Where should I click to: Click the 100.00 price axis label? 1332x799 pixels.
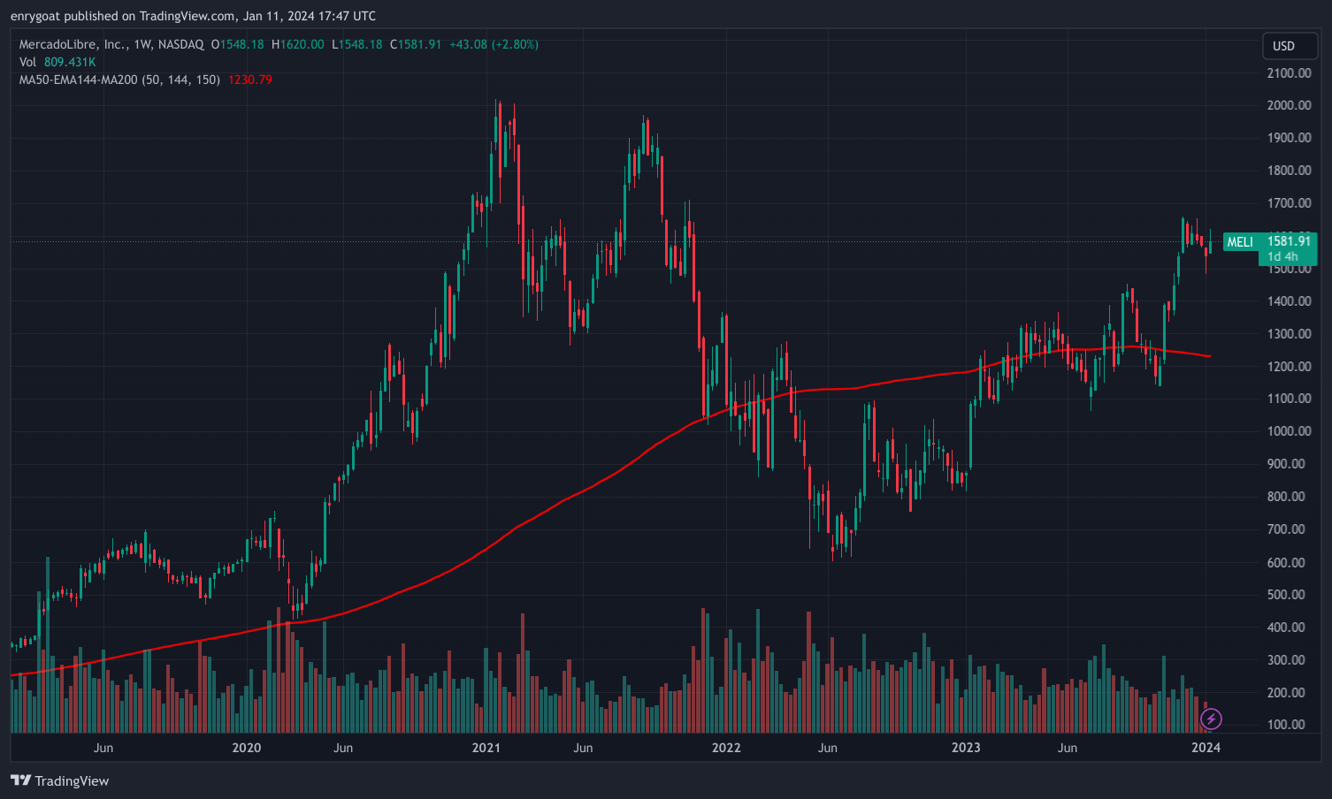[x=1286, y=725]
